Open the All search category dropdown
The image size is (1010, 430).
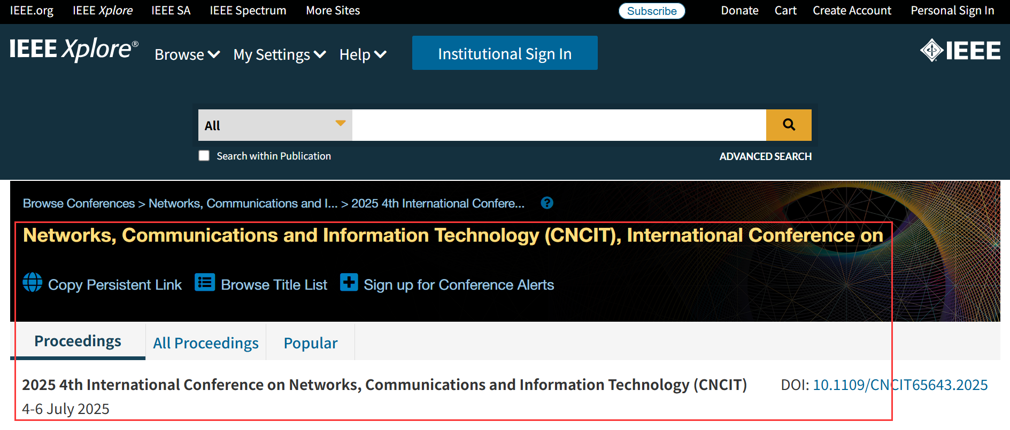(275, 125)
